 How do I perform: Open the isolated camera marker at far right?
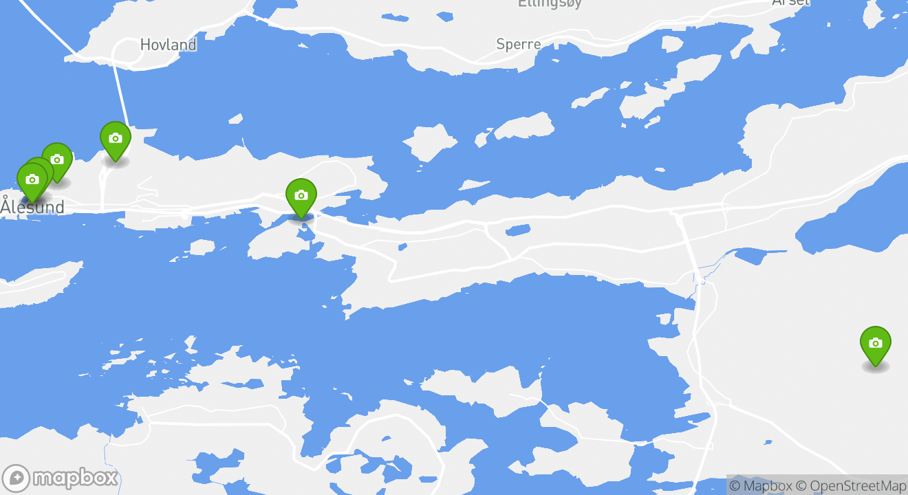[x=875, y=345]
